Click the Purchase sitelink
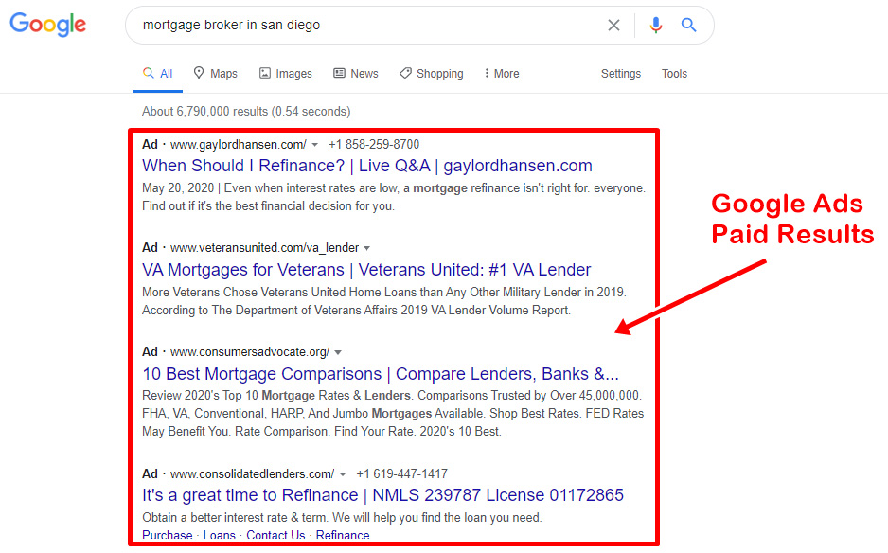 coord(167,535)
